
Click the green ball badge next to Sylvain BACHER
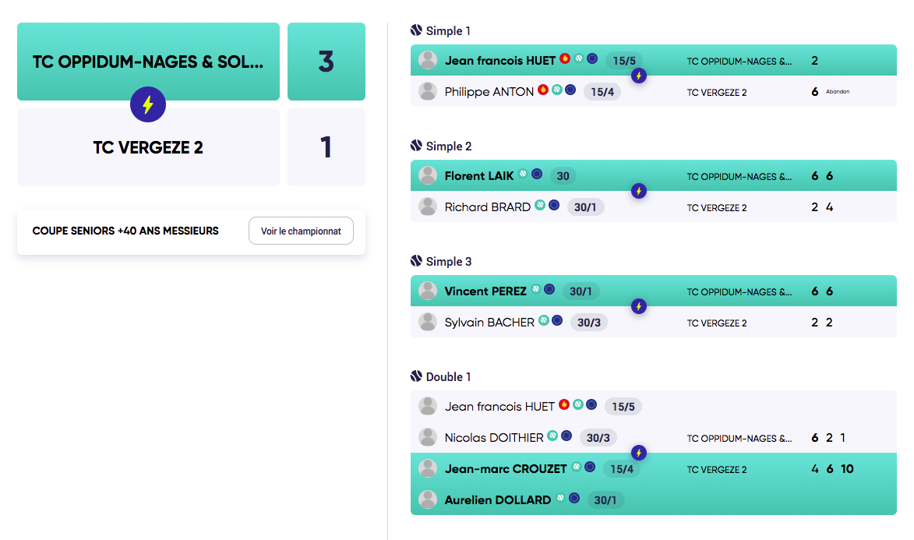tap(544, 320)
